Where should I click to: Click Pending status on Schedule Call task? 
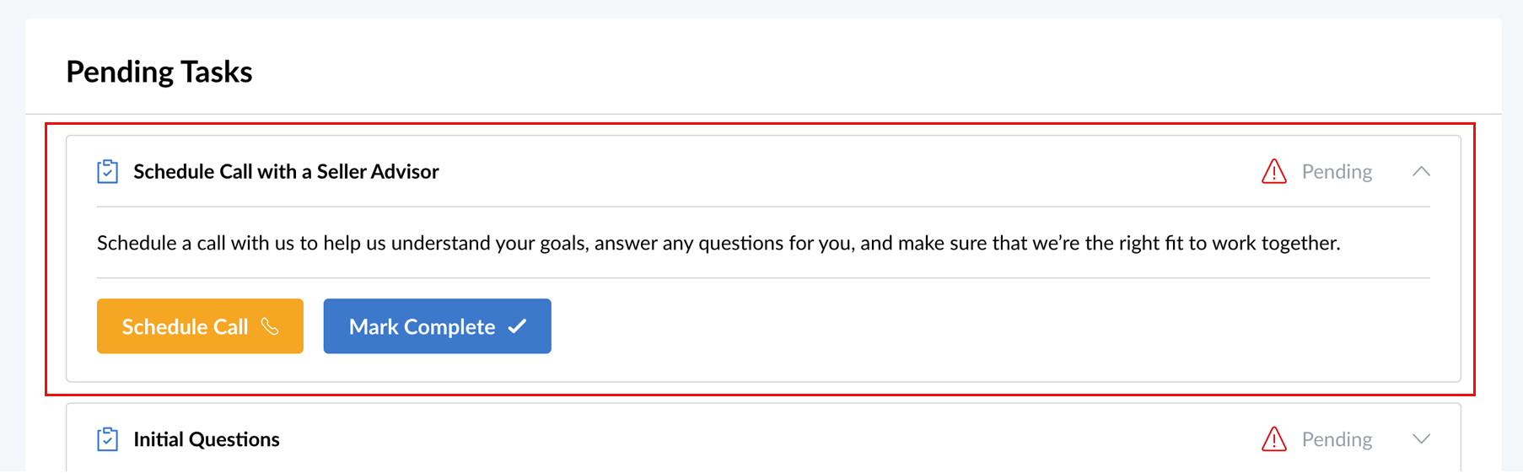pos(1337,171)
